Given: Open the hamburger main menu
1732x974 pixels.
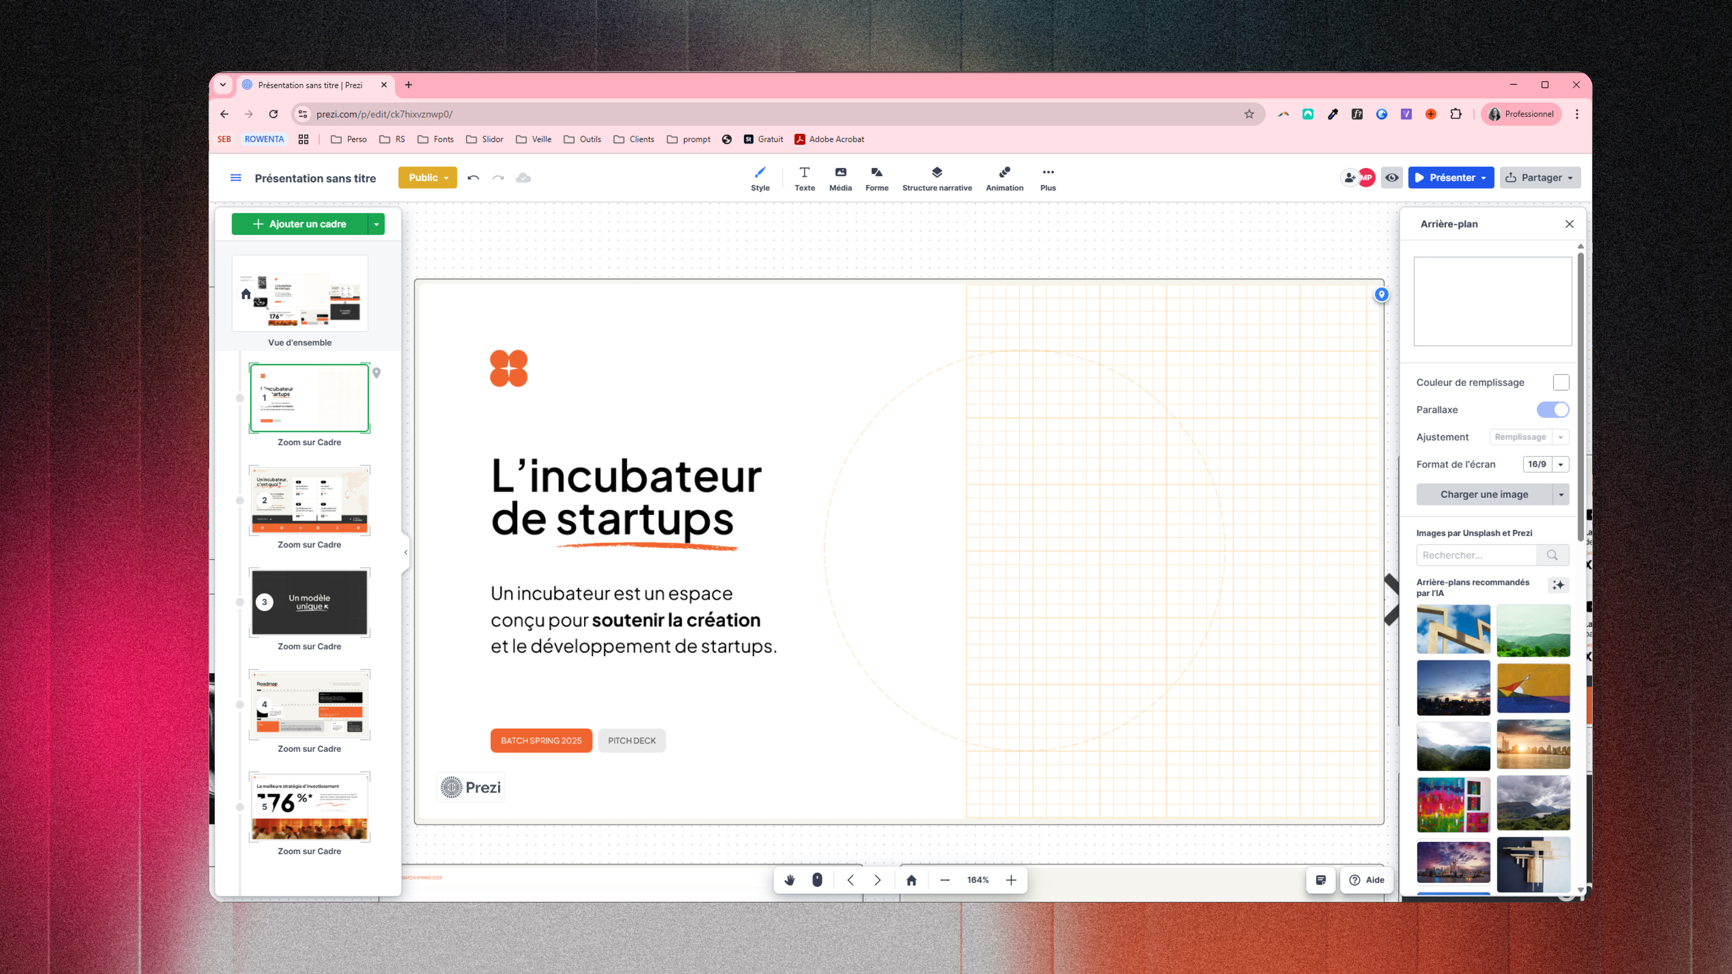Looking at the screenshot, I should [236, 177].
